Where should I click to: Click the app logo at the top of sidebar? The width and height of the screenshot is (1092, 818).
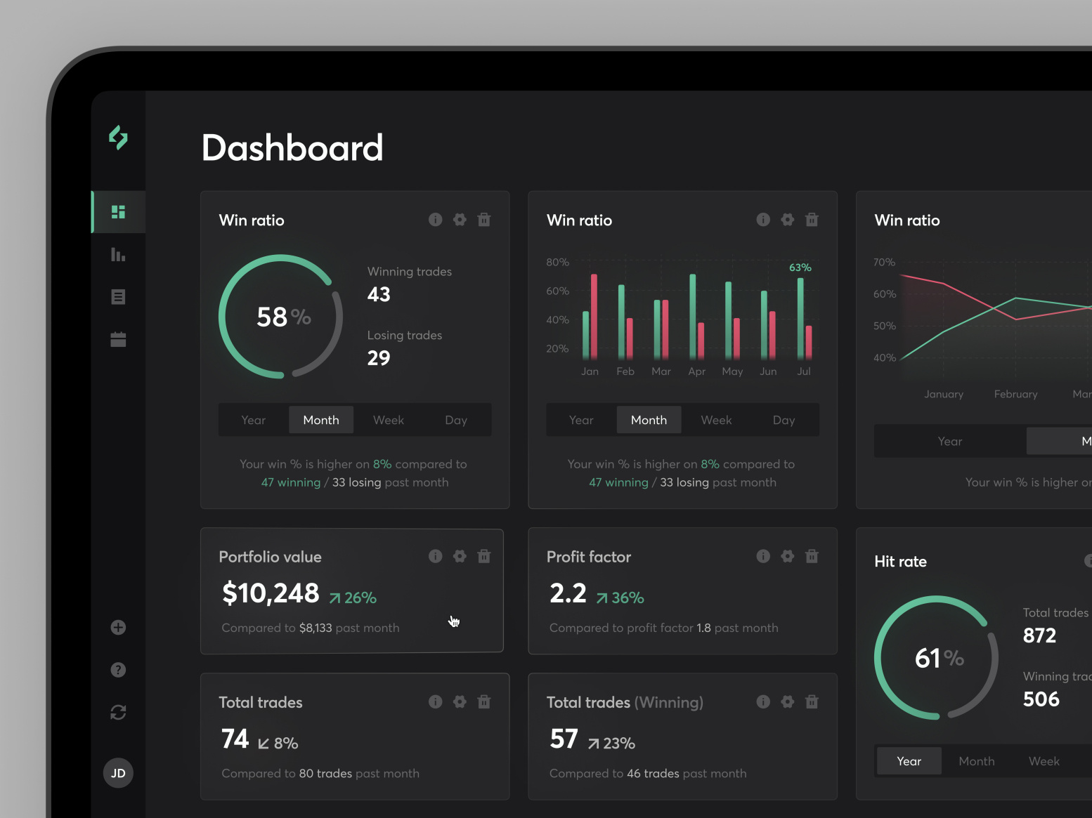(117, 138)
